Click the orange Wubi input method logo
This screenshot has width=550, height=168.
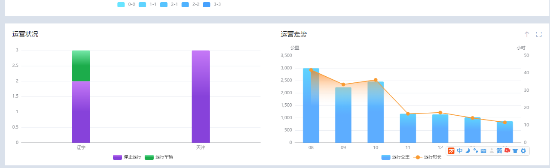pos(451,151)
